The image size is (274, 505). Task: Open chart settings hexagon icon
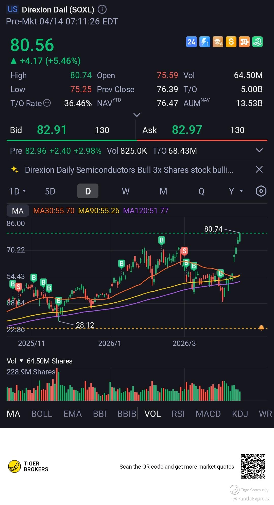[x=261, y=191]
